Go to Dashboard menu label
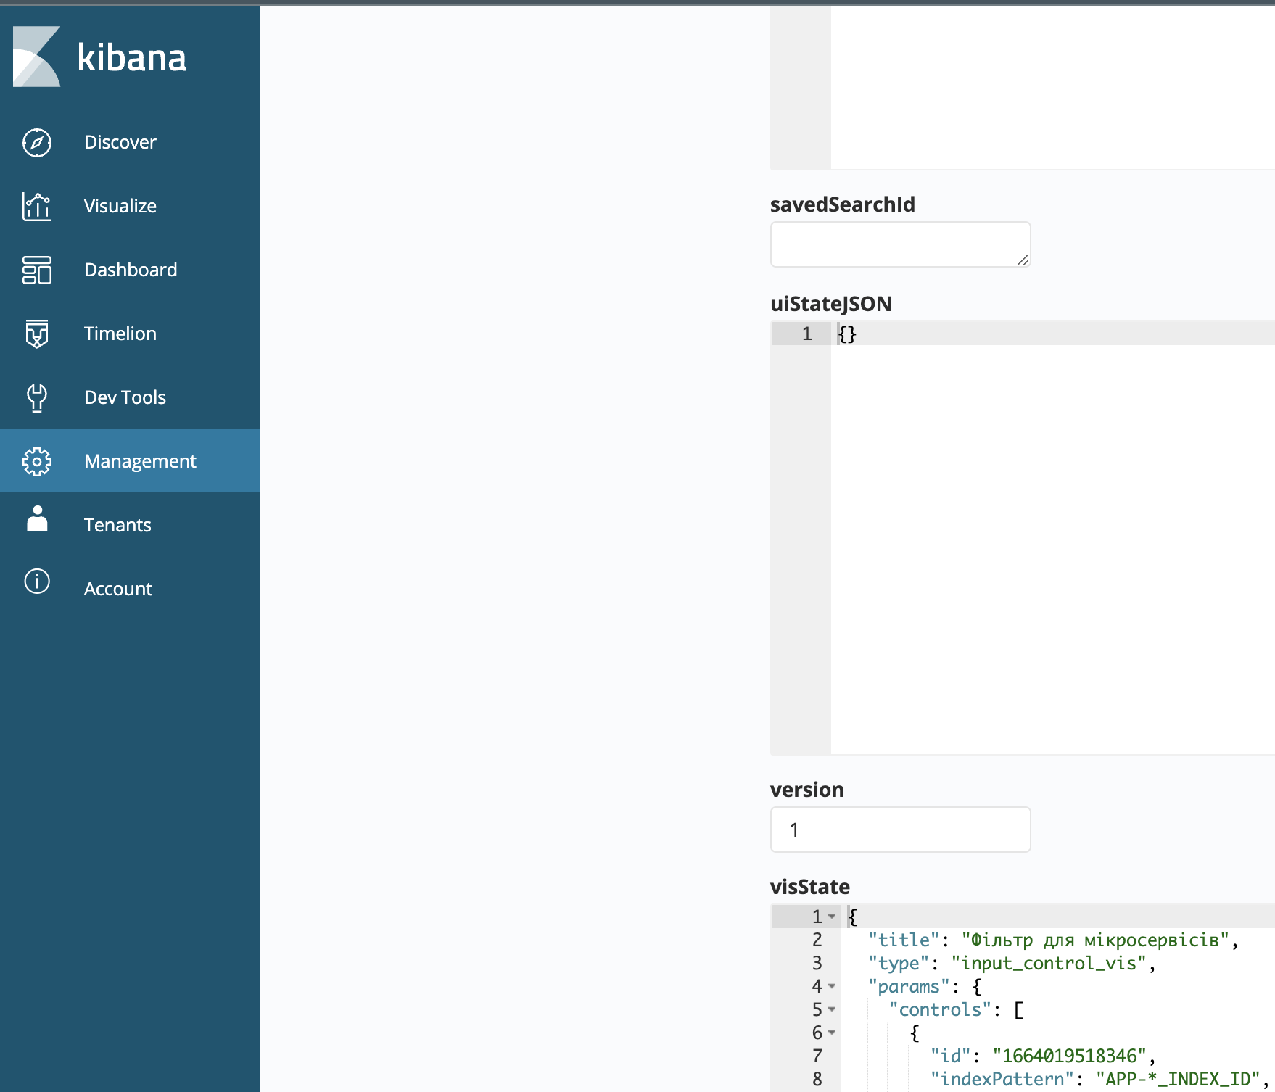The height and width of the screenshot is (1092, 1275). pyautogui.click(x=131, y=270)
